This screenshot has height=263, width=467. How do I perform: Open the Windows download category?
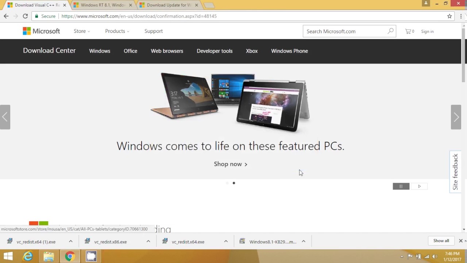[100, 51]
